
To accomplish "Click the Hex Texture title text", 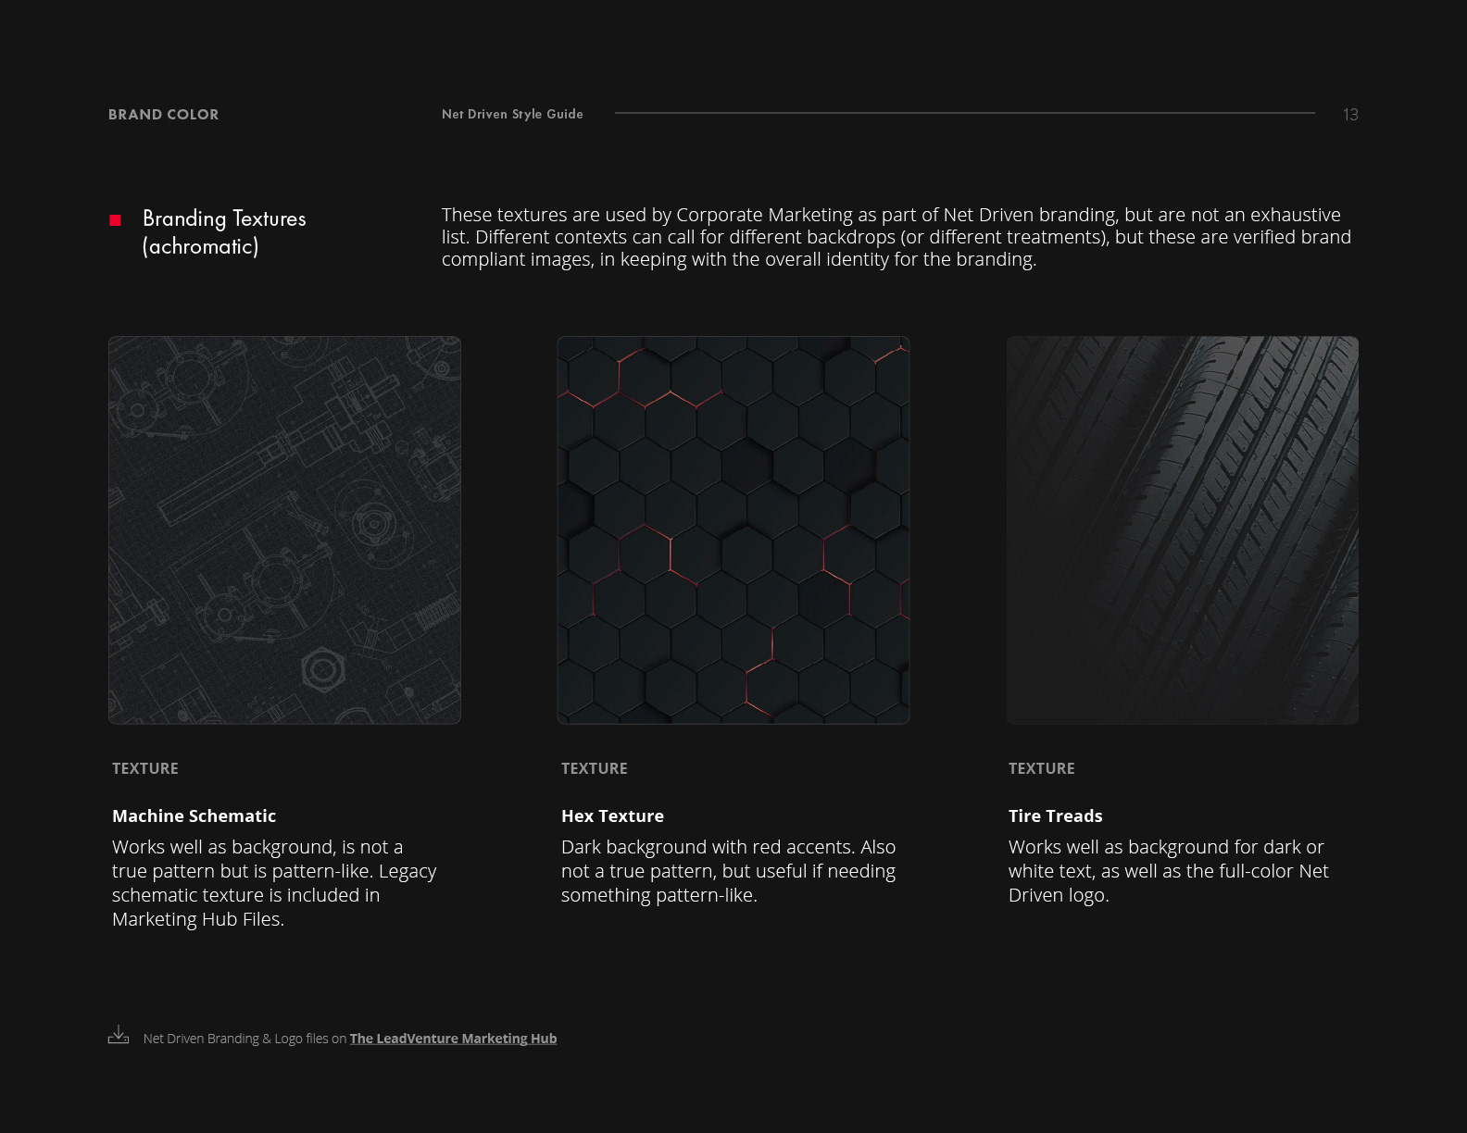I will (x=612, y=816).
